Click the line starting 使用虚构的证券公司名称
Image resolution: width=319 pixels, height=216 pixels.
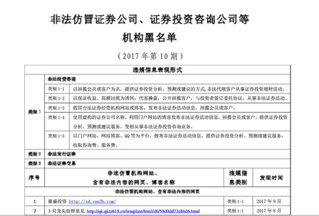tap(180, 117)
